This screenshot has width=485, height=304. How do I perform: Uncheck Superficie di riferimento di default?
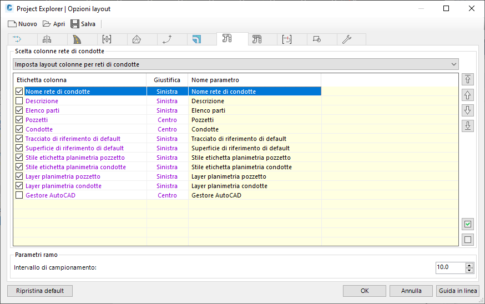pyautogui.click(x=19, y=148)
